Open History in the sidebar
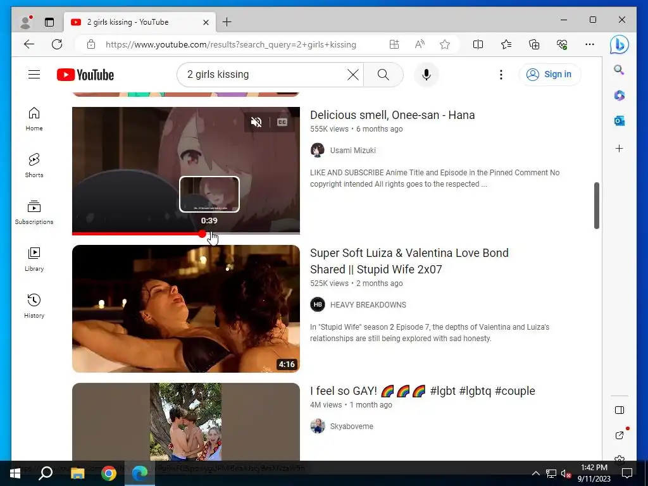Image resolution: width=648 pixels, height=486 pixels. coord(34,306)
